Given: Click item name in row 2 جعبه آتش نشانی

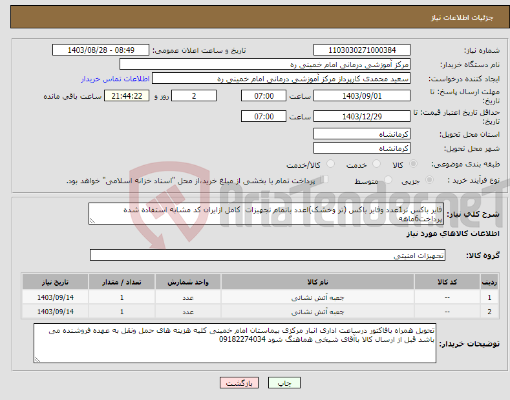Looking at the screenshot, I should pos(317,312).
